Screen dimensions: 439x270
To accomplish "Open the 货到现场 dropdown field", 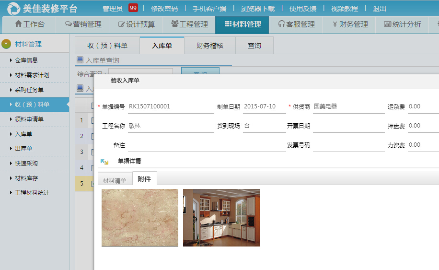I will click(x=264, y=126).
